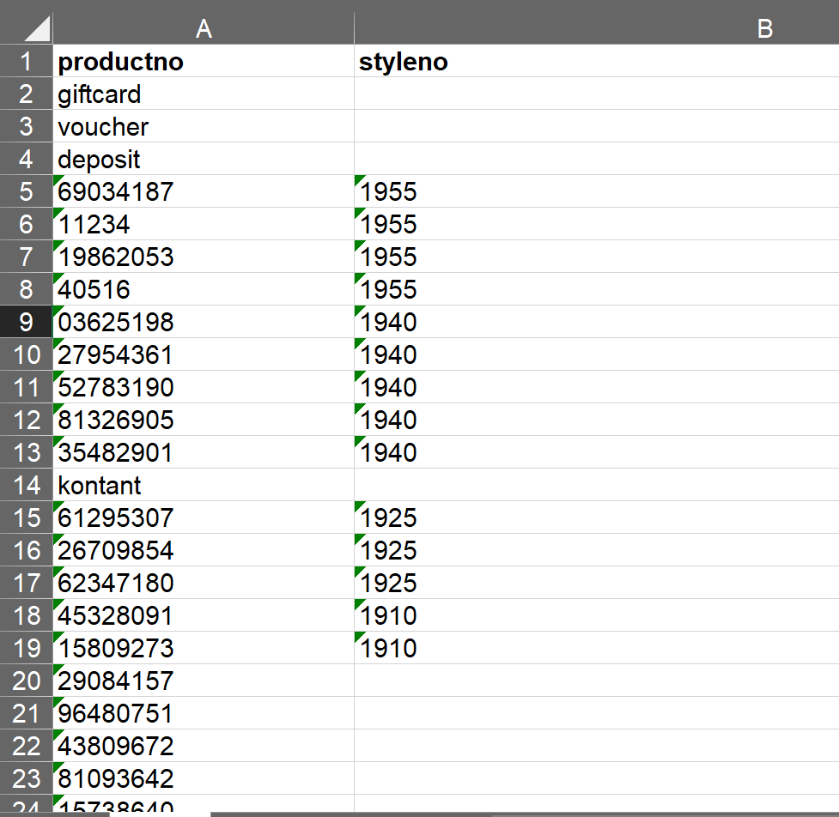839x817 pixels.
Task: Select cell with value 29084157
Action: (204, 681)
